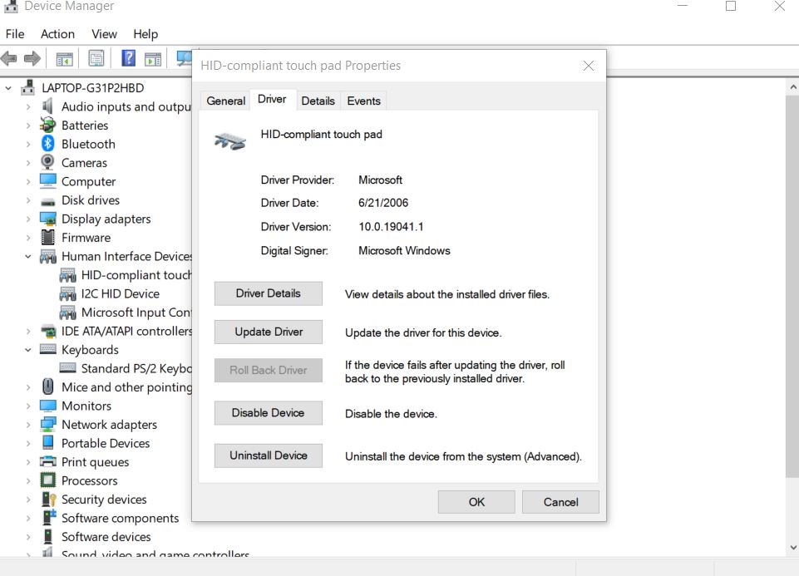The height and width of the screenshot is (576, 799).
Task: Switch to the Events tab
Action: (x=364, y=101)
